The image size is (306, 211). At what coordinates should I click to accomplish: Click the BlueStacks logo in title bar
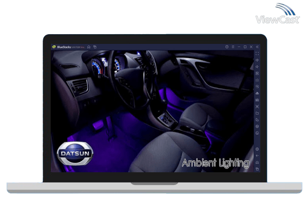click(x=54, y=47)
